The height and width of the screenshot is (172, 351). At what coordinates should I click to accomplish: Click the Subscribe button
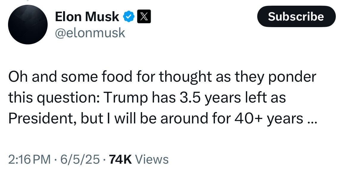coord(296,17)
